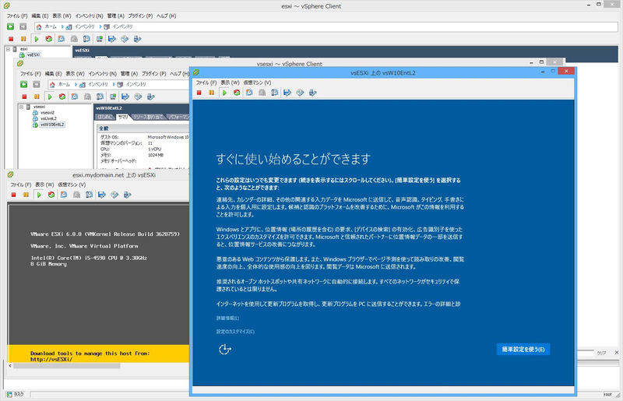Open Snapshot Manager icon in vsesxi vSphere Client toolbar
This screenshot has width=623, height=401.
pos(100,97)
